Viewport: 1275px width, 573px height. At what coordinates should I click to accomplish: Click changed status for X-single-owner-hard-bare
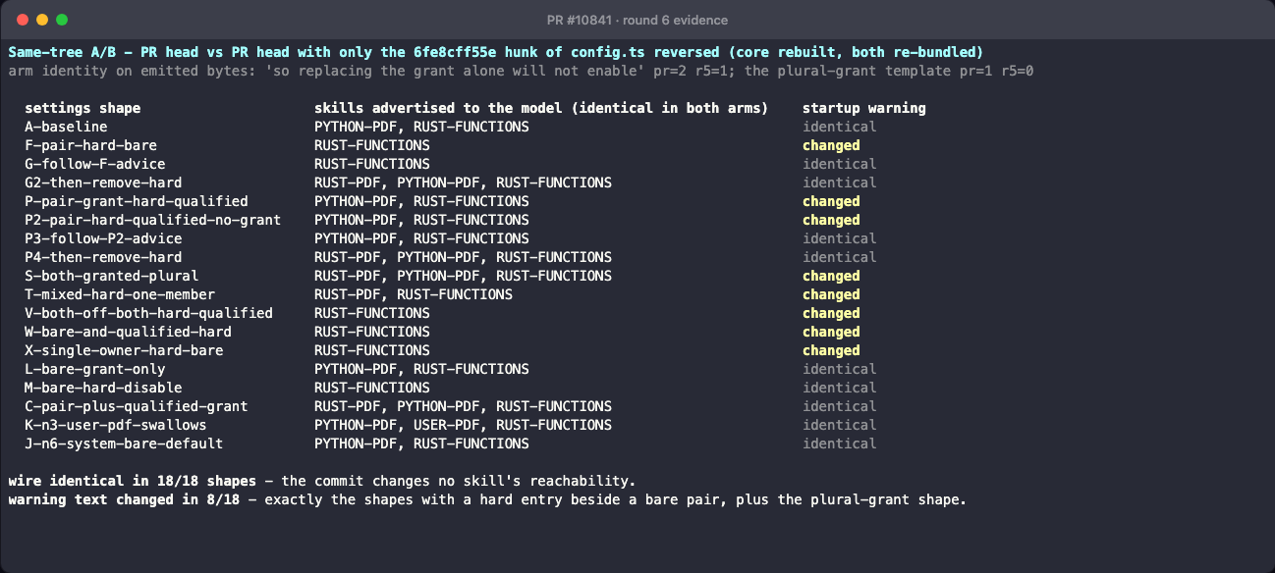[x=831, y=350]
